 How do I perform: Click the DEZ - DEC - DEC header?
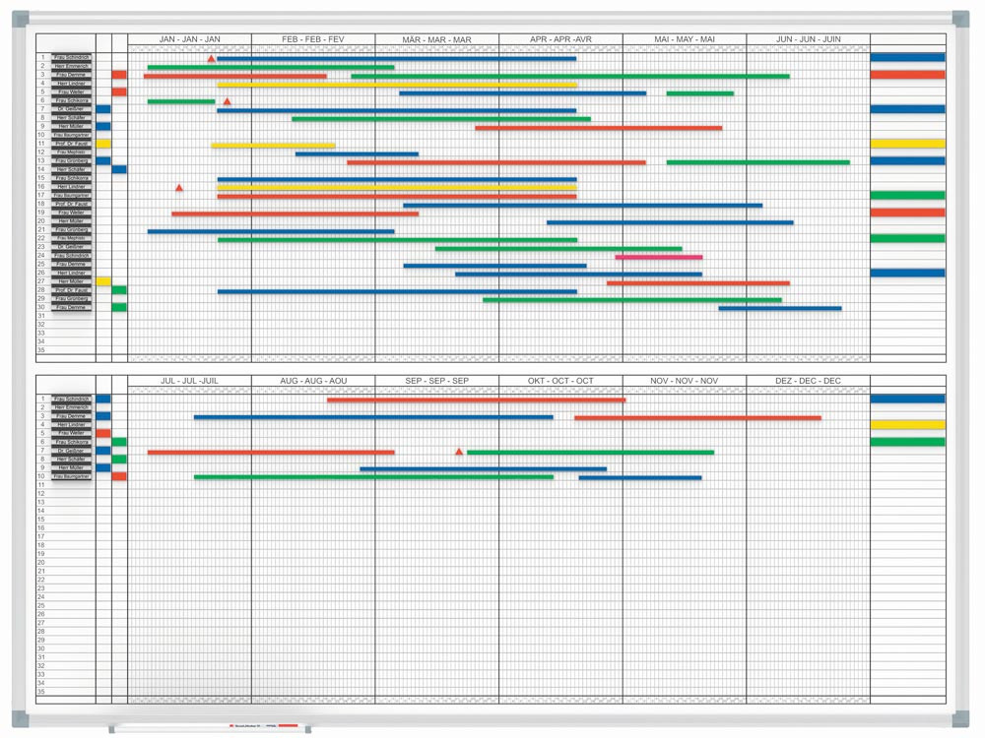[x=808, y=381]
